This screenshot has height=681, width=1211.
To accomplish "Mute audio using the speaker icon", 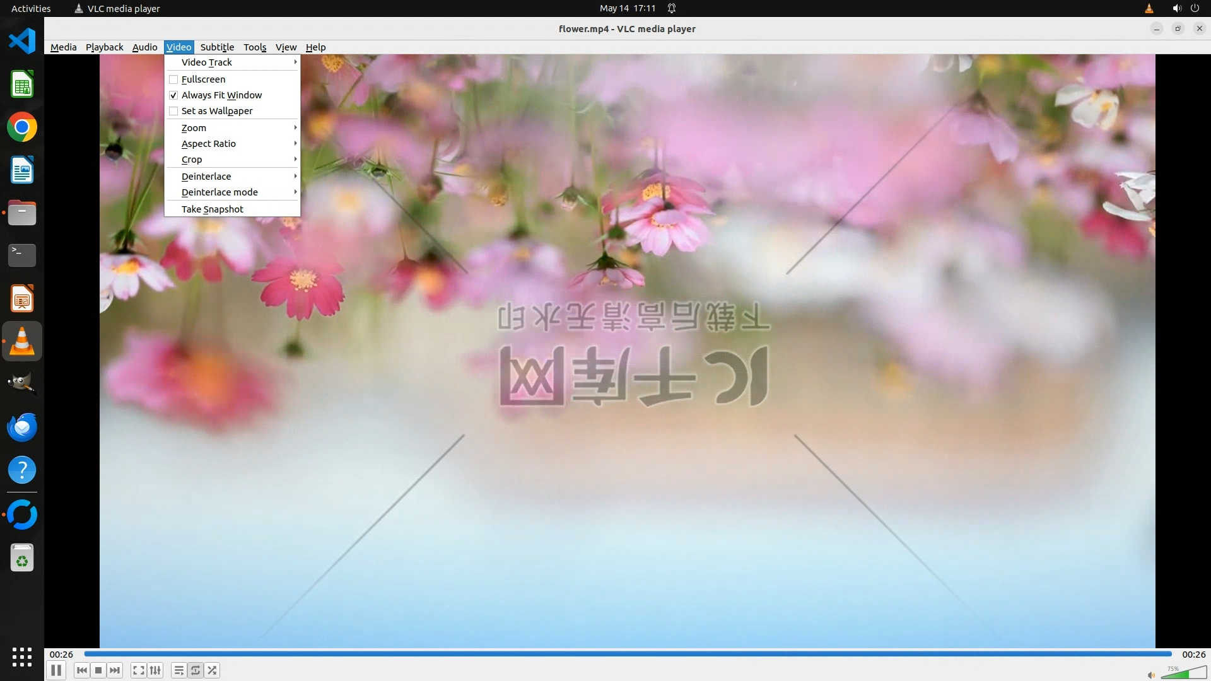I will [x=1151, y=675].
